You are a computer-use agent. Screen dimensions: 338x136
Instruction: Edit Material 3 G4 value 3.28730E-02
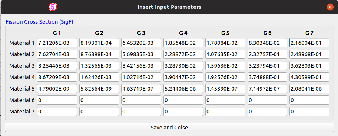(x=183, y=66)
